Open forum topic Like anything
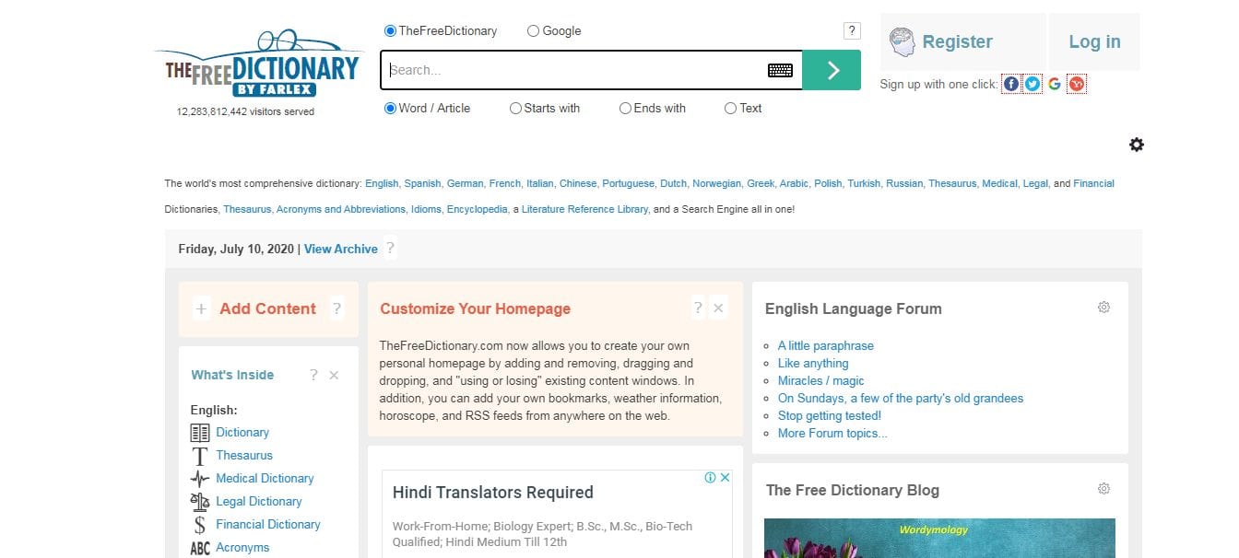Image resolution: width=1239 pixels, height=558 pixels. [x=813, y=364]
